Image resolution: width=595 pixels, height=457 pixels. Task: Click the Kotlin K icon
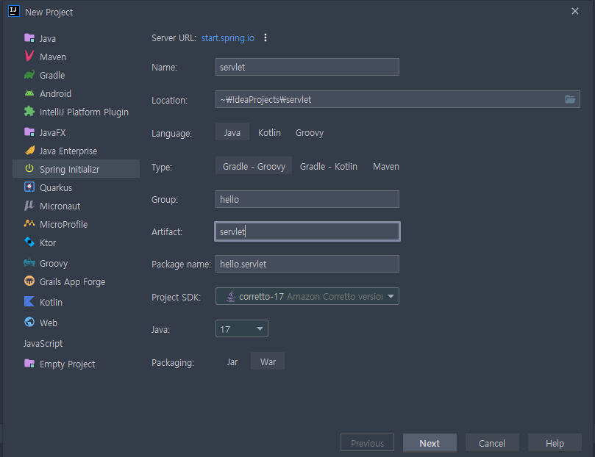(x=29, y=302)
